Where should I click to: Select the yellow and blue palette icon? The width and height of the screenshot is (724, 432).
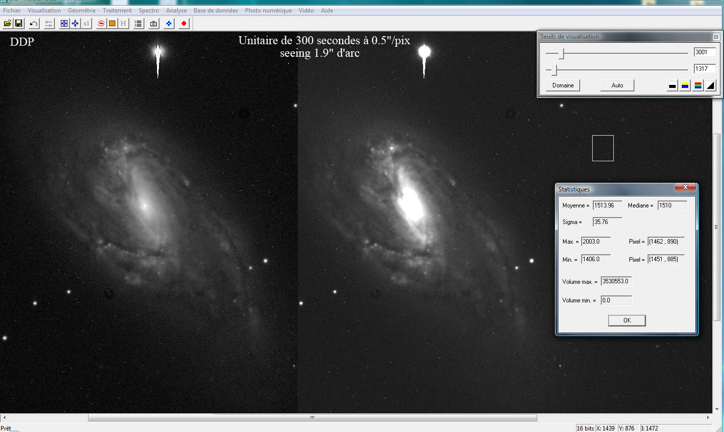pyautogui.click(x=685, y=85)
